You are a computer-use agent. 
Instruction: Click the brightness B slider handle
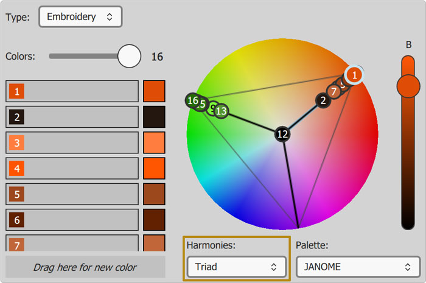point(408,86)
